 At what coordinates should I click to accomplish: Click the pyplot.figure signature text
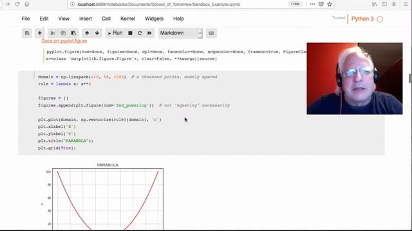176,55
